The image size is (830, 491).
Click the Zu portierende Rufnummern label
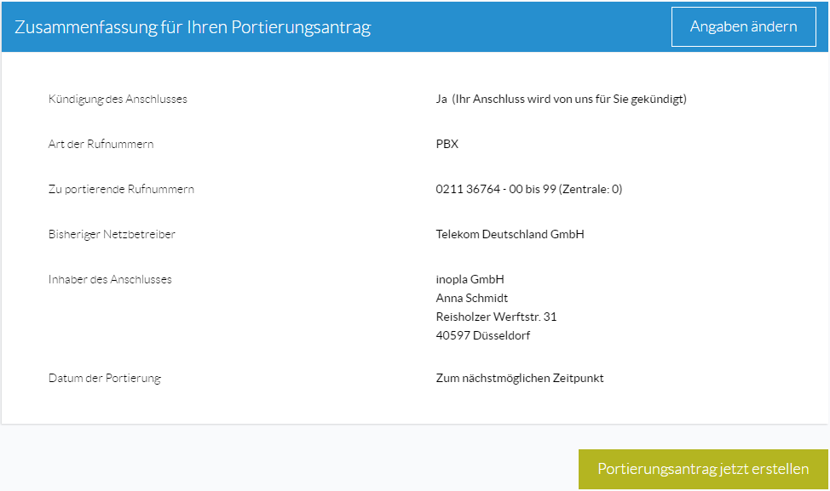pos(121,189)
